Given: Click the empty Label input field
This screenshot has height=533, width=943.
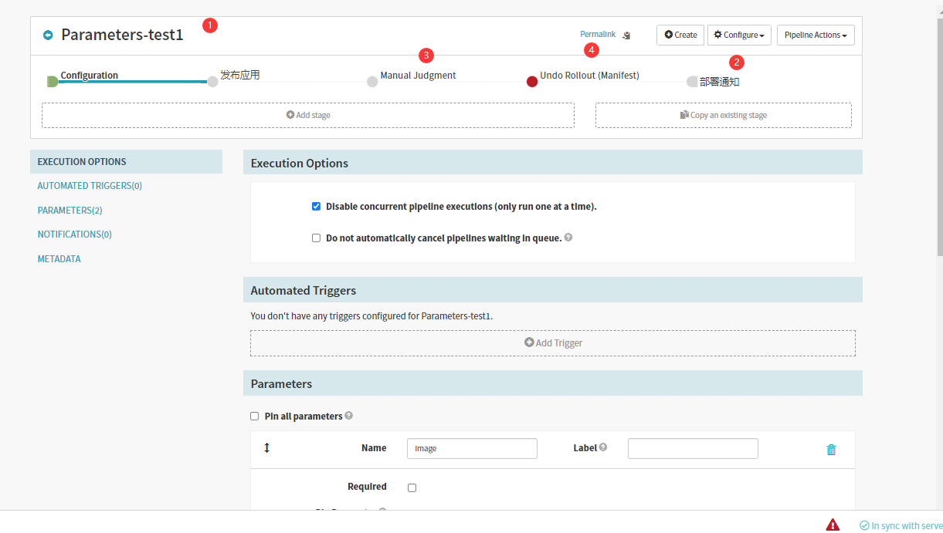Looking at the screenshot, I should coord(693,448).
